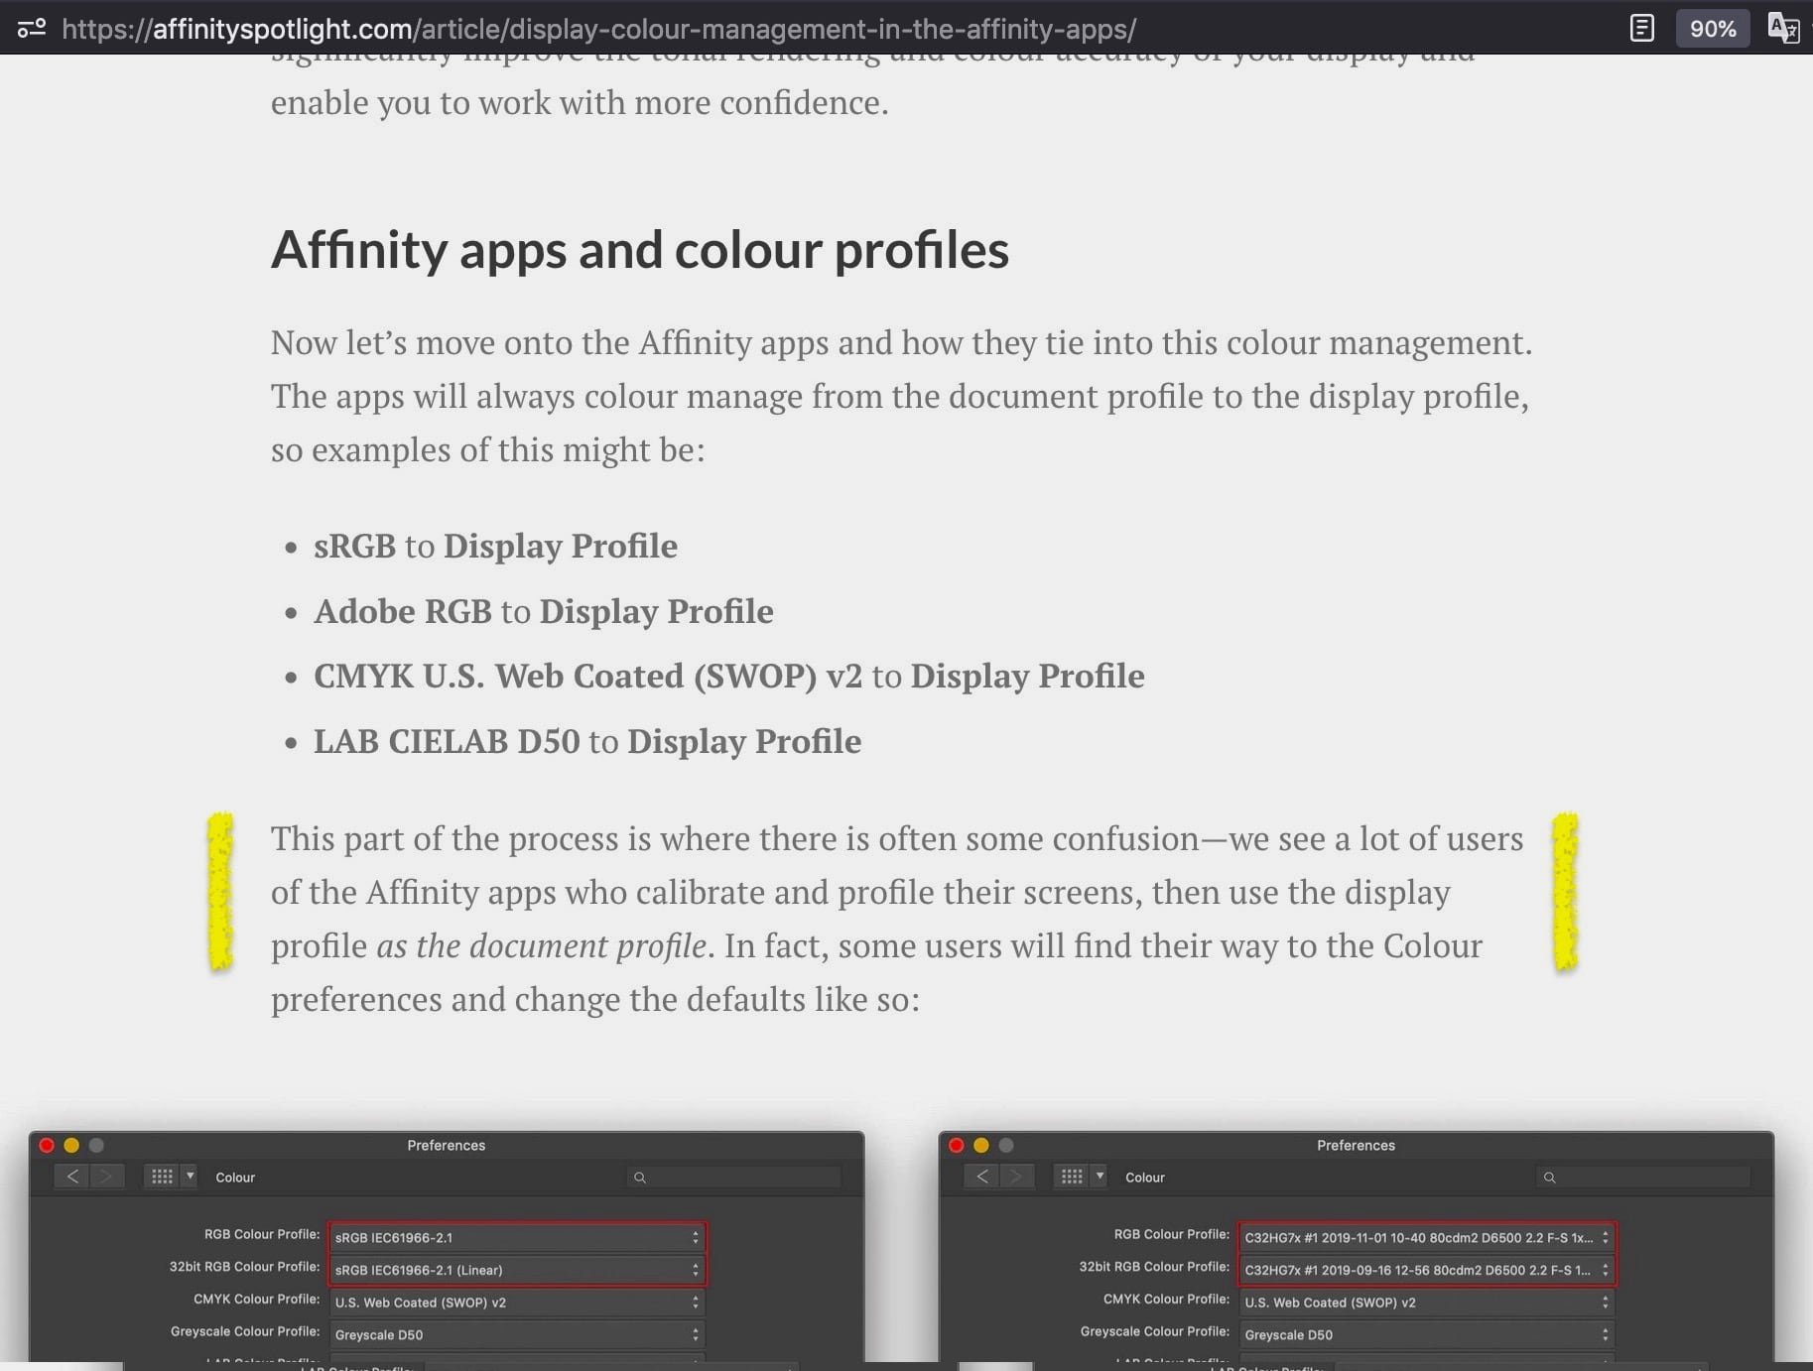Viewport: 1813px width, 1371px height.
Task: Open CMYK Colour Profile dropdown in right Preferences
Action: tap(1427, 1303)
